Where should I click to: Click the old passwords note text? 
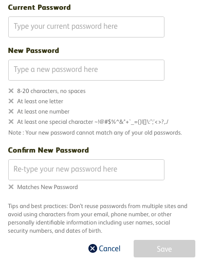click(x=95, y=133)
